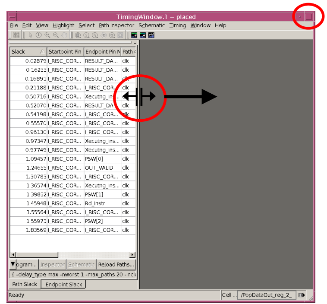Click the zoom fit all icon

(x=78, y=35)
